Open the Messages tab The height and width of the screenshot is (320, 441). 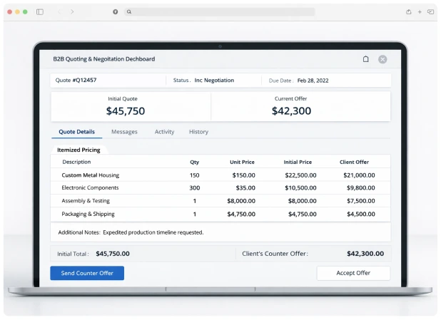tap(124, 132)
